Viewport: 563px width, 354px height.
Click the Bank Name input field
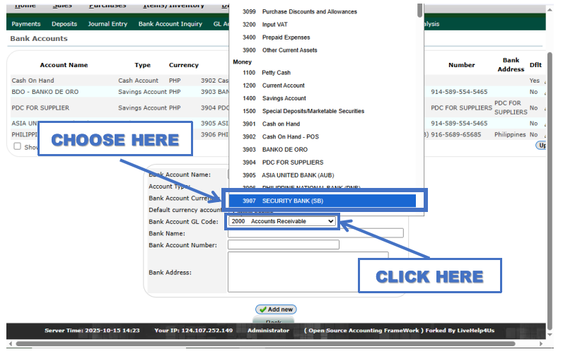(315, 233)
